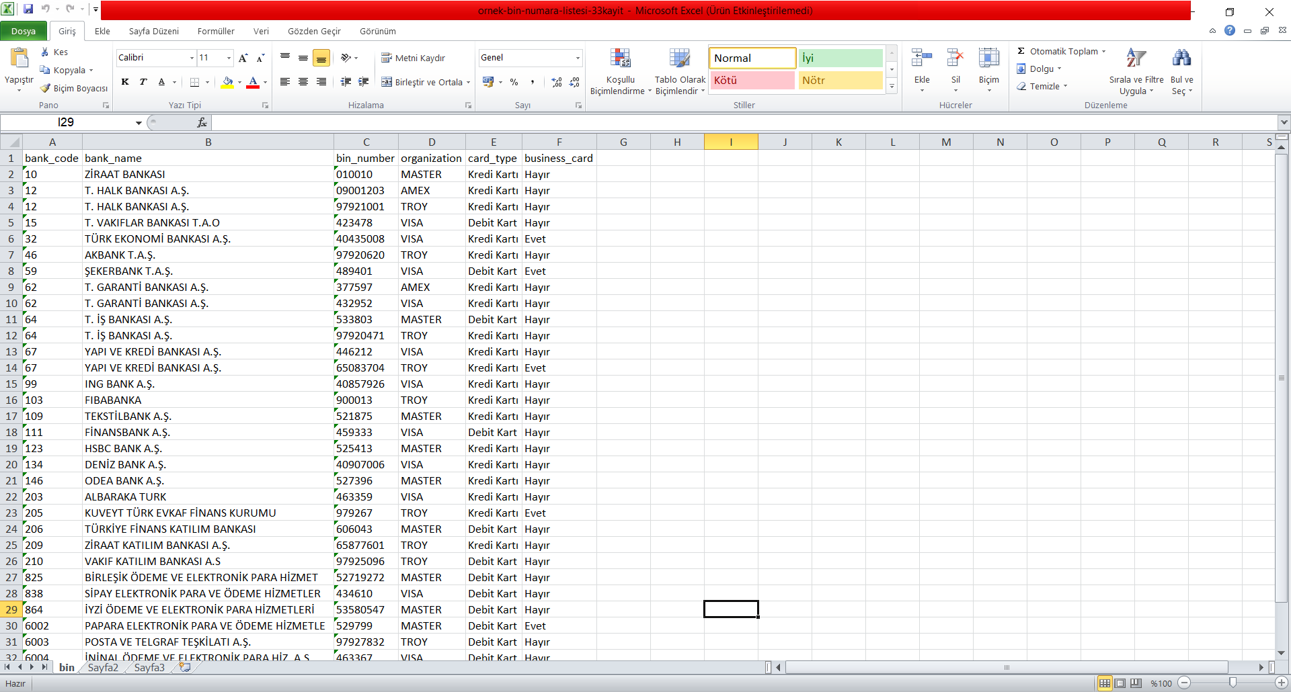Click the Paste (Yapıştır) icon
Image resolution: width=1291 pixels, height=692 pixels.
click(x=19, y=59)
